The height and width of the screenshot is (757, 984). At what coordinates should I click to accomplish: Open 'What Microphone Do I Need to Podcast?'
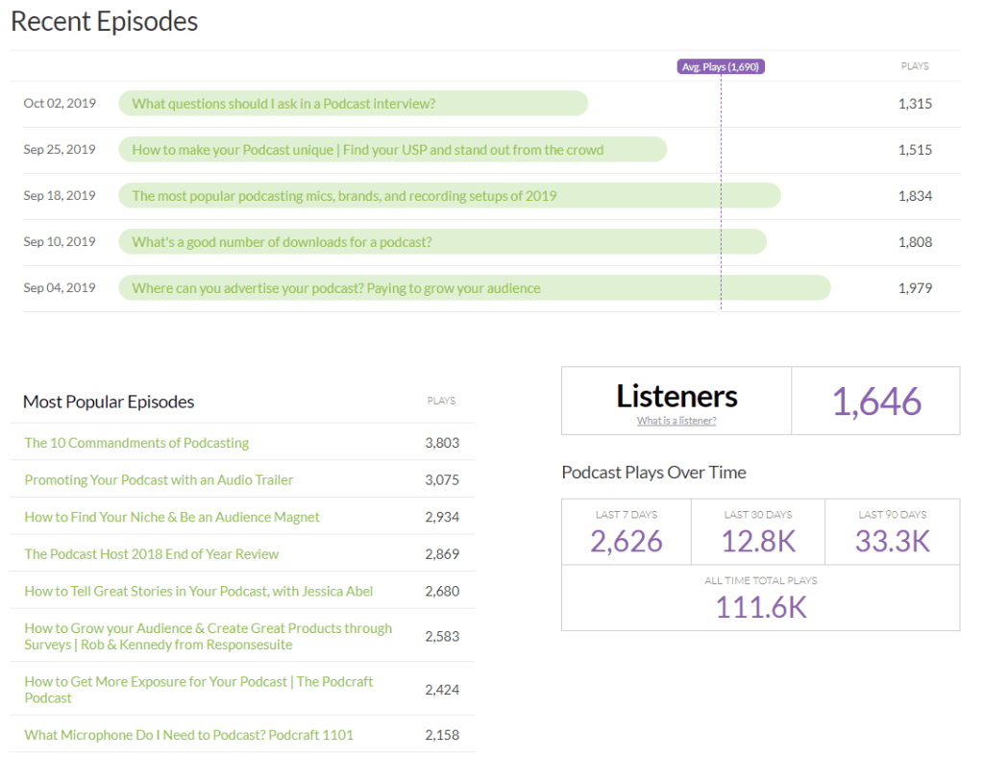188,735
